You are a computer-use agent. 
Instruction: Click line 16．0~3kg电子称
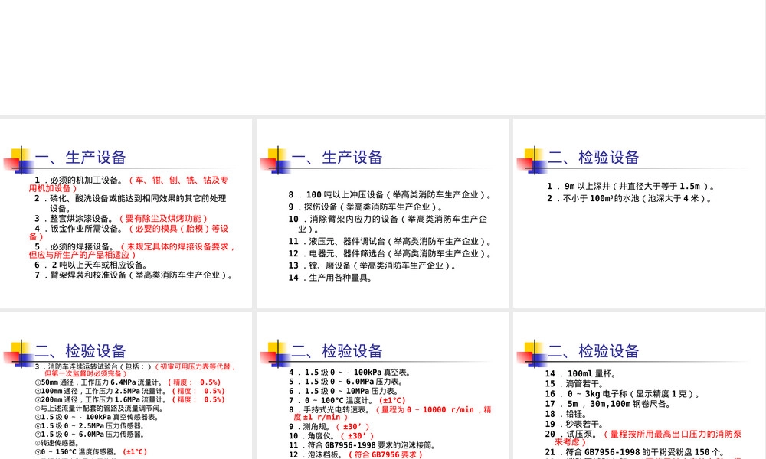[x=624, y=394]
